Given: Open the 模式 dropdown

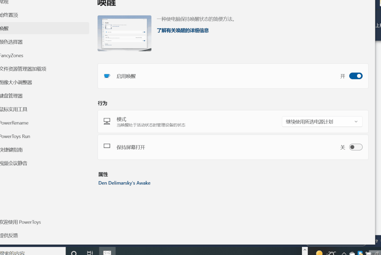Looking at the screenshot, I should 322,121.
